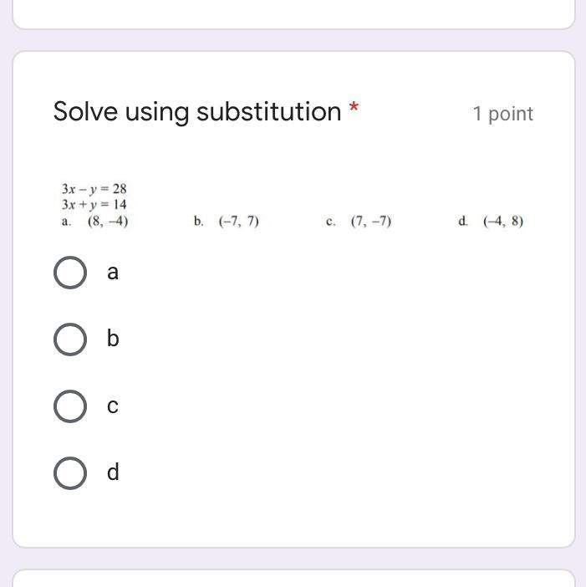Click answer text (7, −7) in the image
The width and height of the screenshot is (586, 587).
(371, 222)
